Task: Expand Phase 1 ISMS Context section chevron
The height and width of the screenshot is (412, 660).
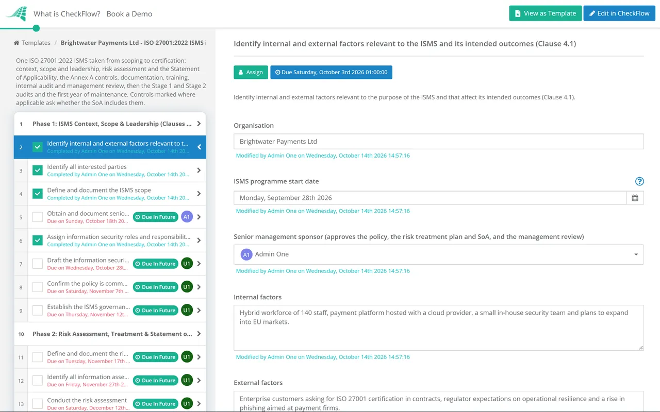Action: 199,124
